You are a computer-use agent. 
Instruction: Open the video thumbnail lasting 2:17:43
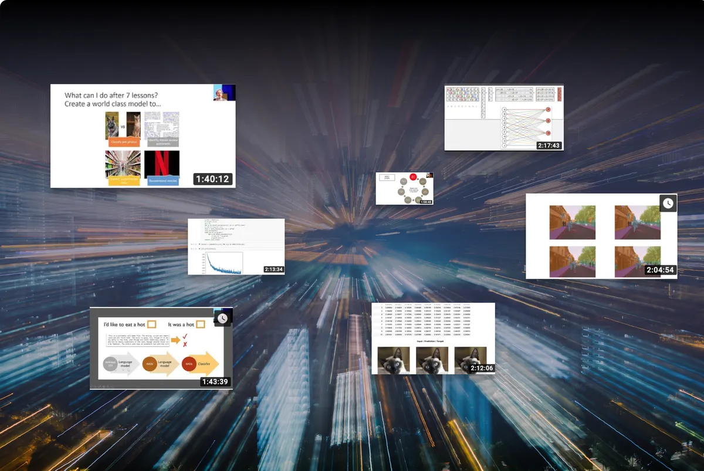503,117
